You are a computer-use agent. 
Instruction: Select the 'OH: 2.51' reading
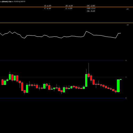(91, 9)
